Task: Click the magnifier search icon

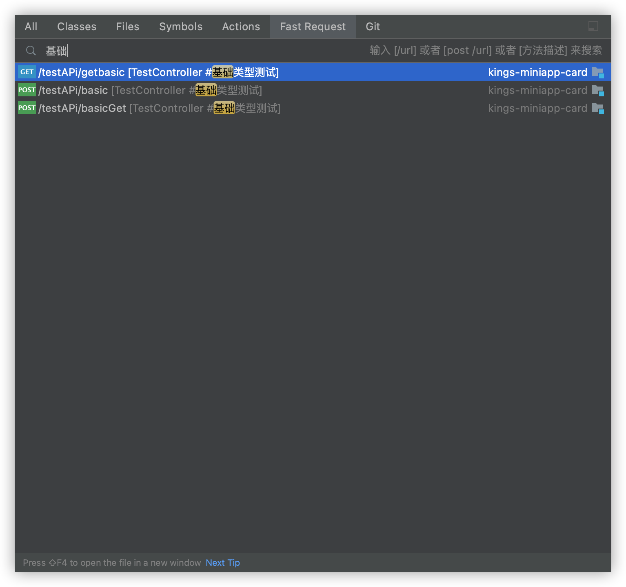Action: 31,51
